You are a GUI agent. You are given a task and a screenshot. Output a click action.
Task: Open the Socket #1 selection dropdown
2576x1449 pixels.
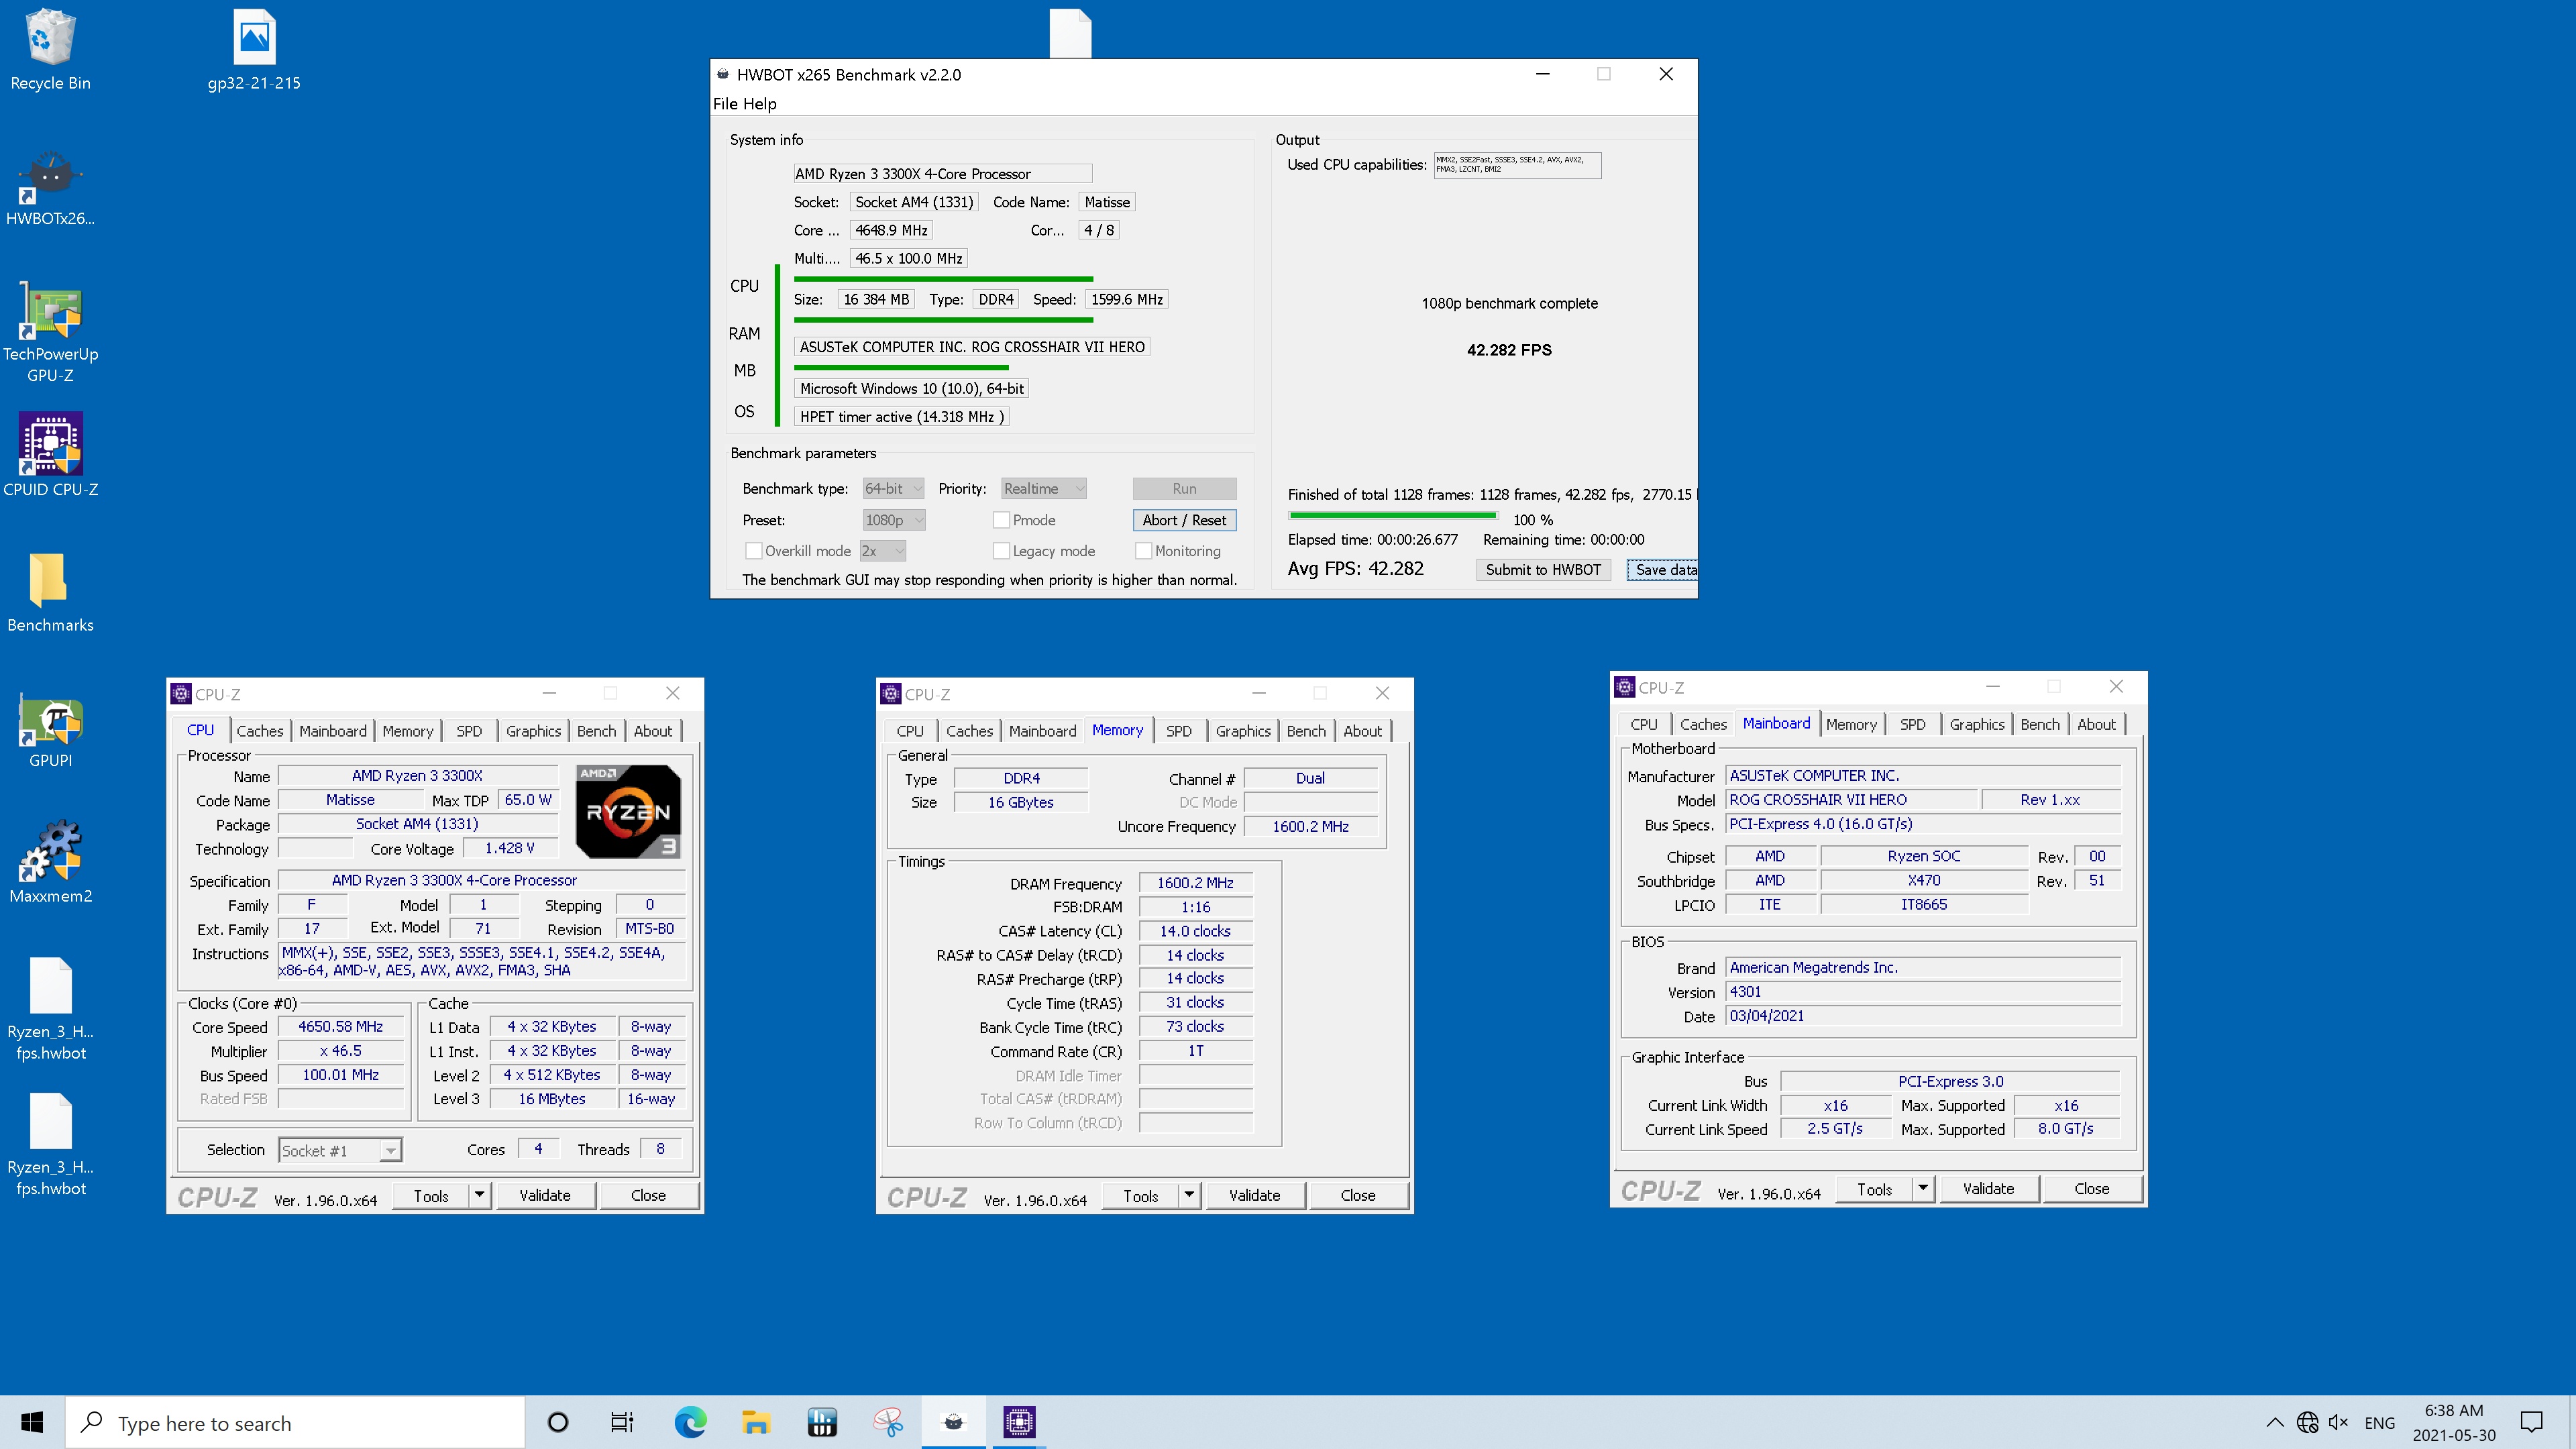coord(340,1150)
